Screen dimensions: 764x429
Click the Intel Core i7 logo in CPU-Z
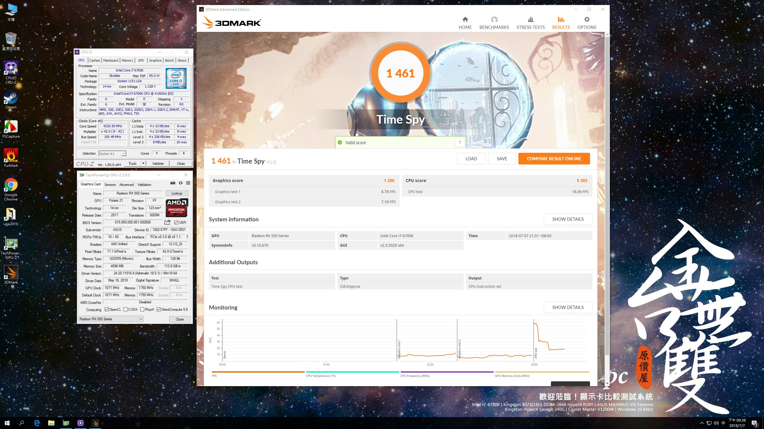[176, 78]
